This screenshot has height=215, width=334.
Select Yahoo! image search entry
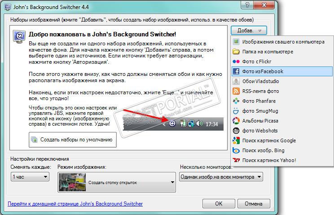click(282, 160)
